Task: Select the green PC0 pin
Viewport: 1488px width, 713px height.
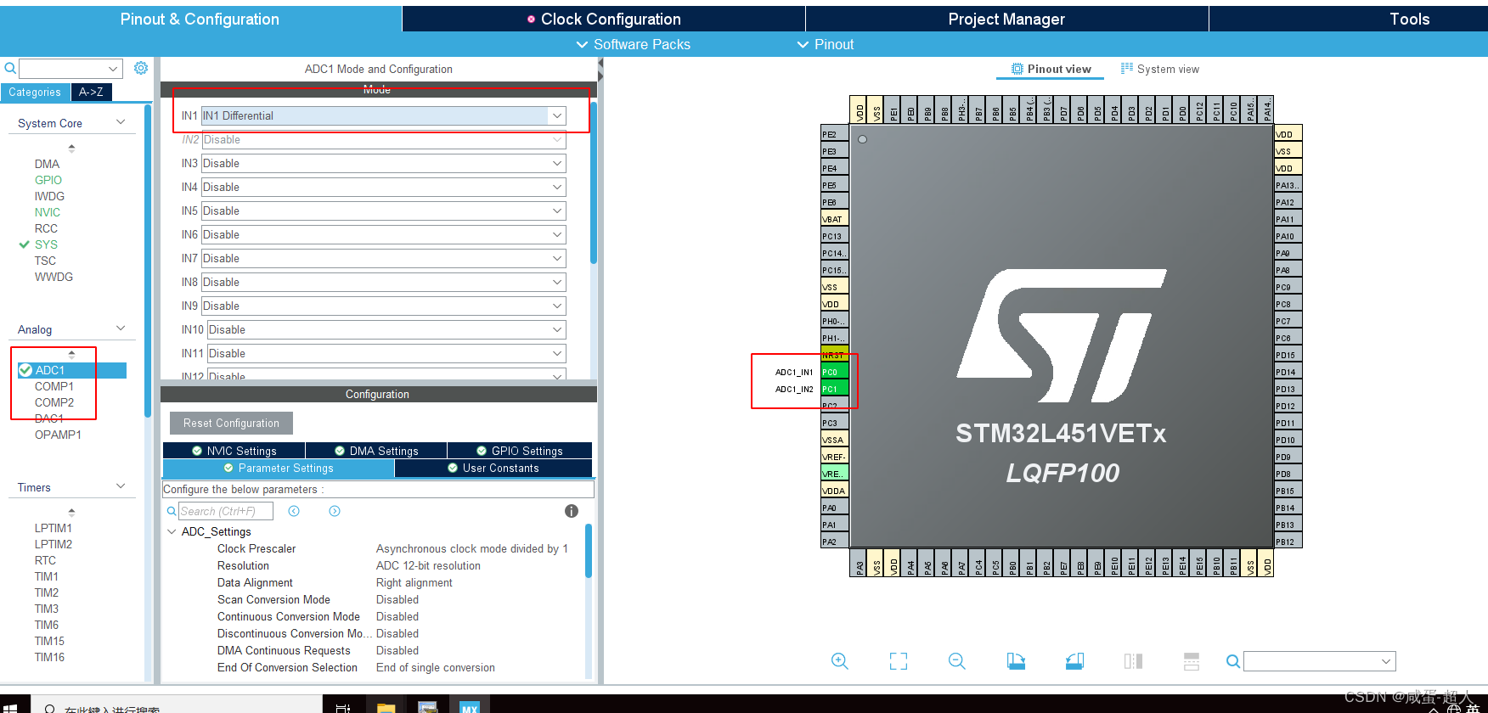Action: tap(835, 372)
